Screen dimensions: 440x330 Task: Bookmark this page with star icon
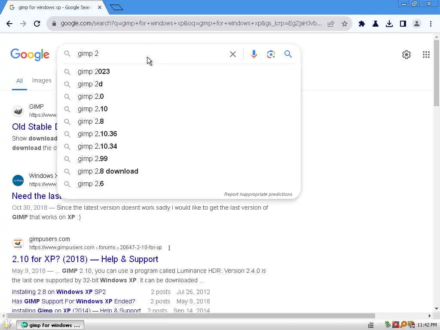[345, 24]
